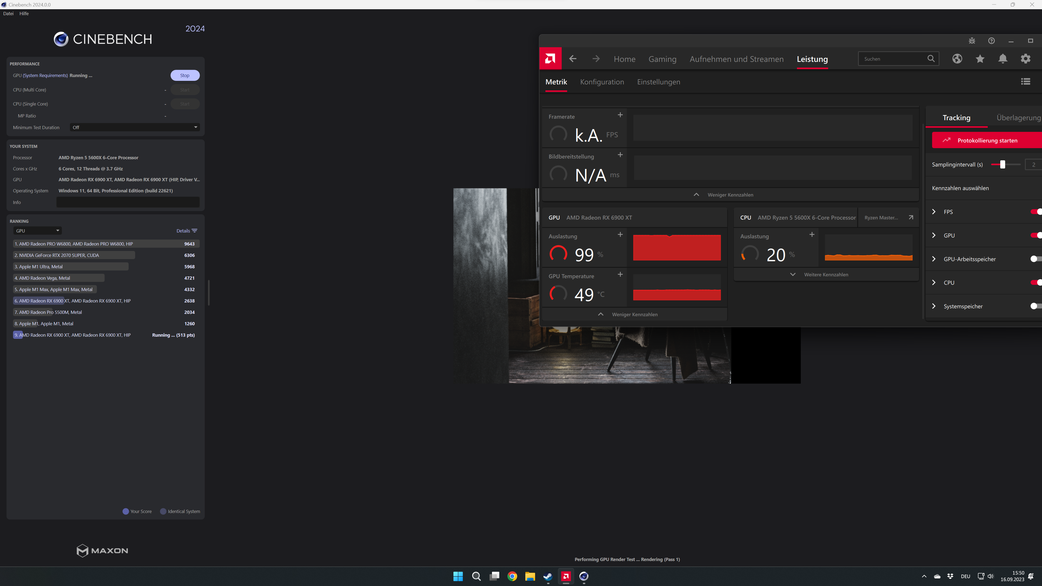Viewport: 1042px width, 586px height.
Task: Toggle the Systemspeicher tracking switch
Action: 1036,306
